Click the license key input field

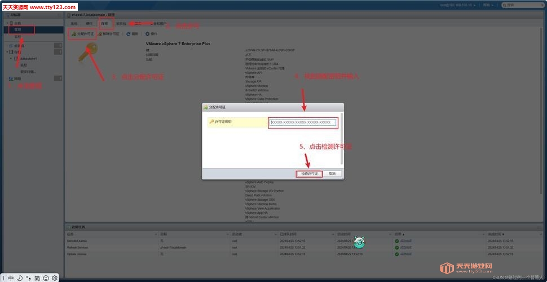pyautogui.click(x=303, y=122)
